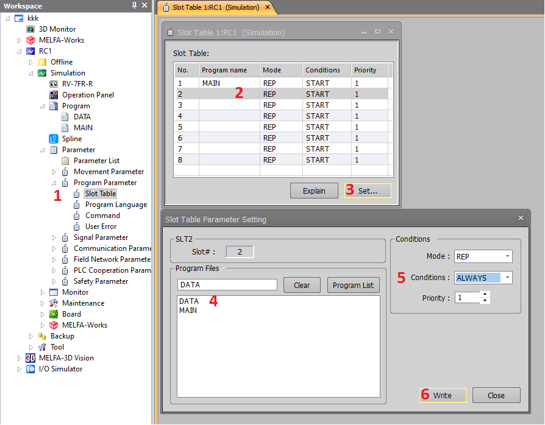Select slot row number 8
545x425 pixels.
(x=281, y=160)
